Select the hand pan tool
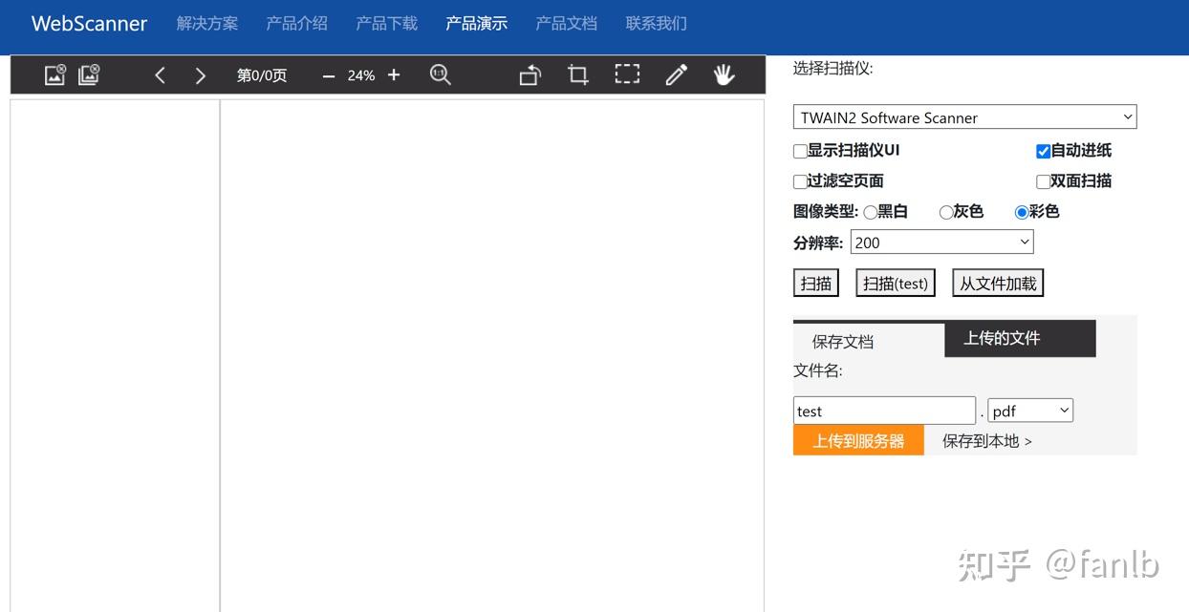 point(724,74)
